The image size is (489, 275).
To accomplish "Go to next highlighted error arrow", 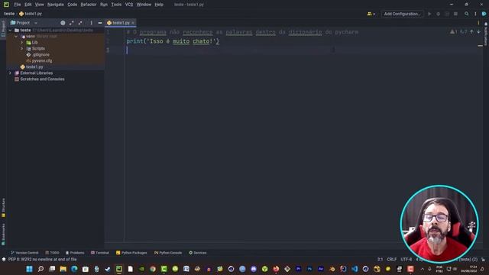I will click(478, 32).
